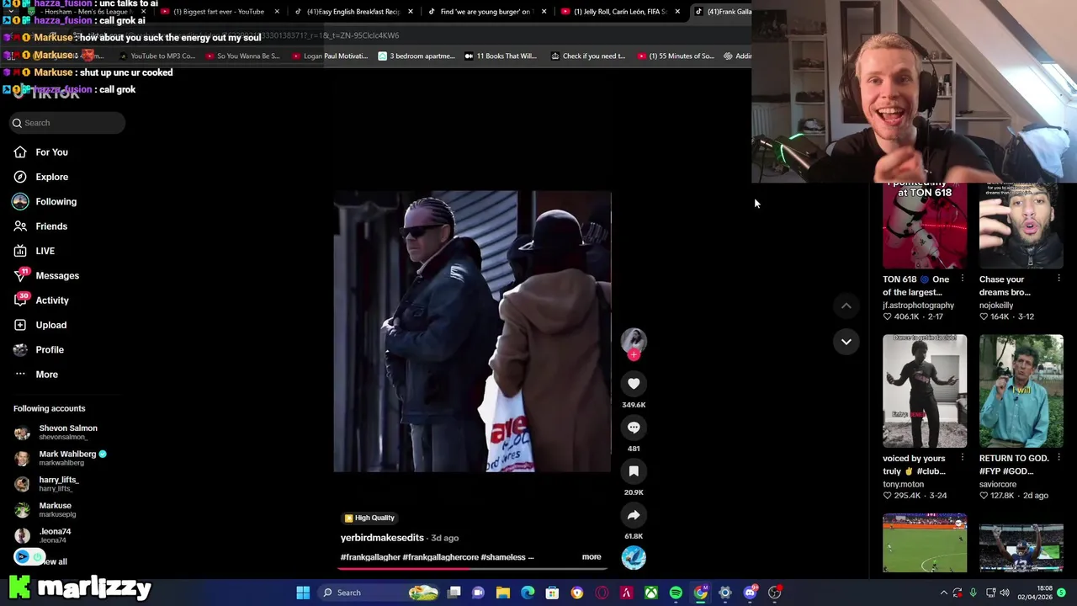Follow the creator with plus button

pos(634,355)
